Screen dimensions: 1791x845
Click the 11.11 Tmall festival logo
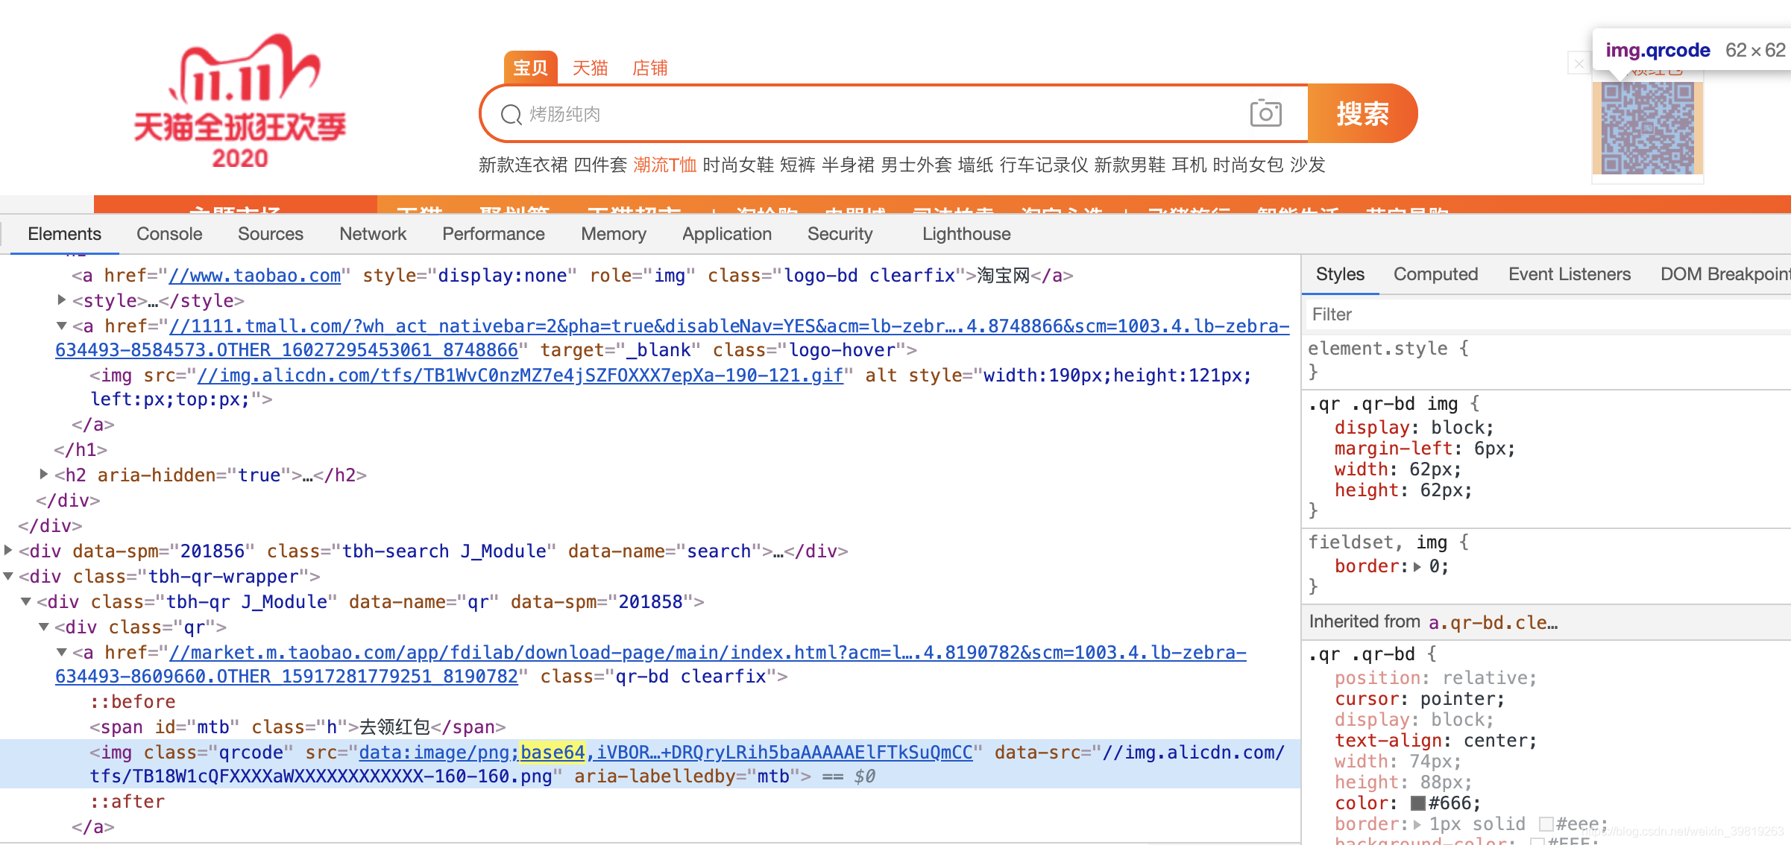[x=239, y=101]
